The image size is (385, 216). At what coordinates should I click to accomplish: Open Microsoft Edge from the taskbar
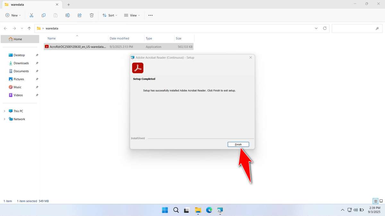point(209,210)
